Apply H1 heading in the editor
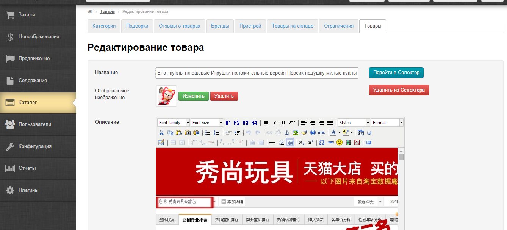507x230 pixels. [x=228, y=123]
